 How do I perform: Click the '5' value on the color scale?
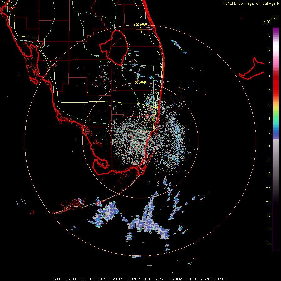269,63
